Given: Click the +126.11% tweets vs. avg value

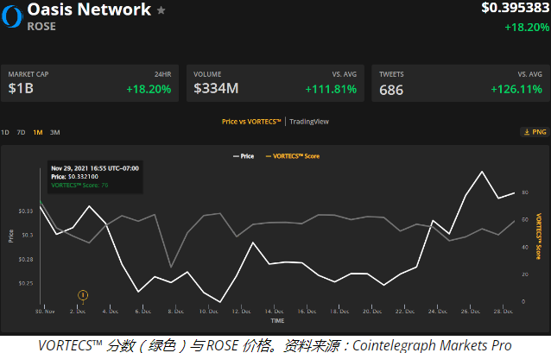Looking at the screenshot, I should [x=516, y=89].
